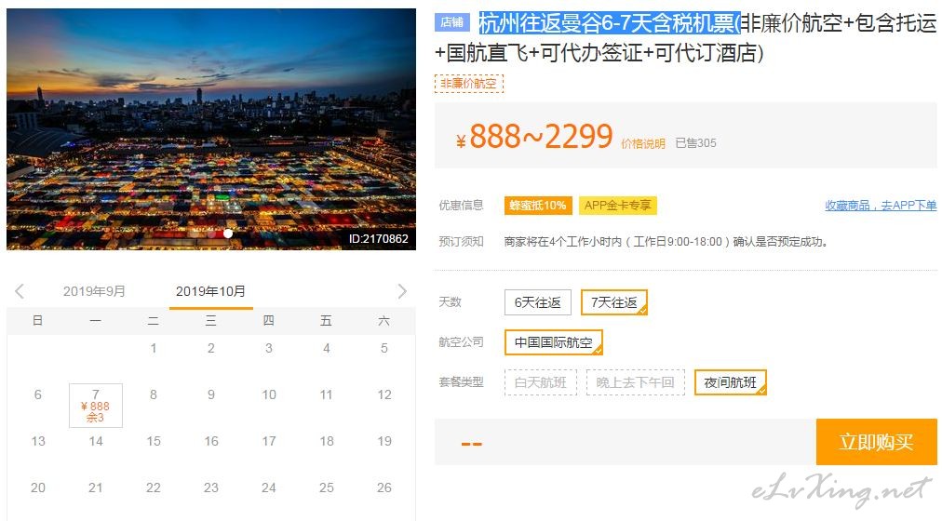Viewport: 942px width, 521px height.
Task: Select the 夜间航班 package type
Action: click(731, 382)
